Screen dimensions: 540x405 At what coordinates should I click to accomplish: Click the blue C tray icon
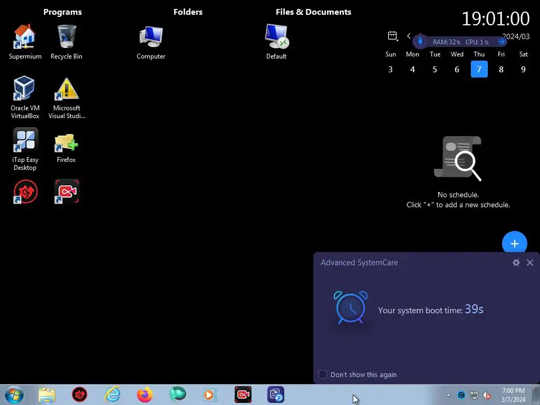pos(461,395)
